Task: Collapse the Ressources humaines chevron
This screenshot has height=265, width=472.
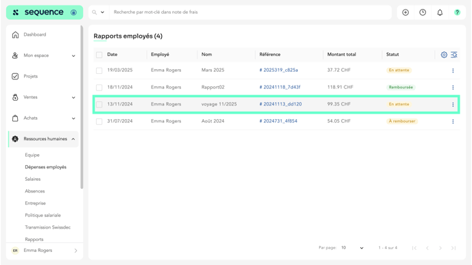Action: pyautogui.click(x=73, y=139)
